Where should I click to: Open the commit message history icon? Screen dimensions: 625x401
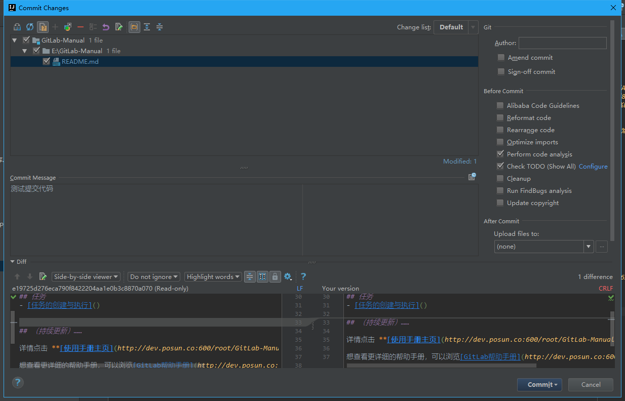coord(472,177)
